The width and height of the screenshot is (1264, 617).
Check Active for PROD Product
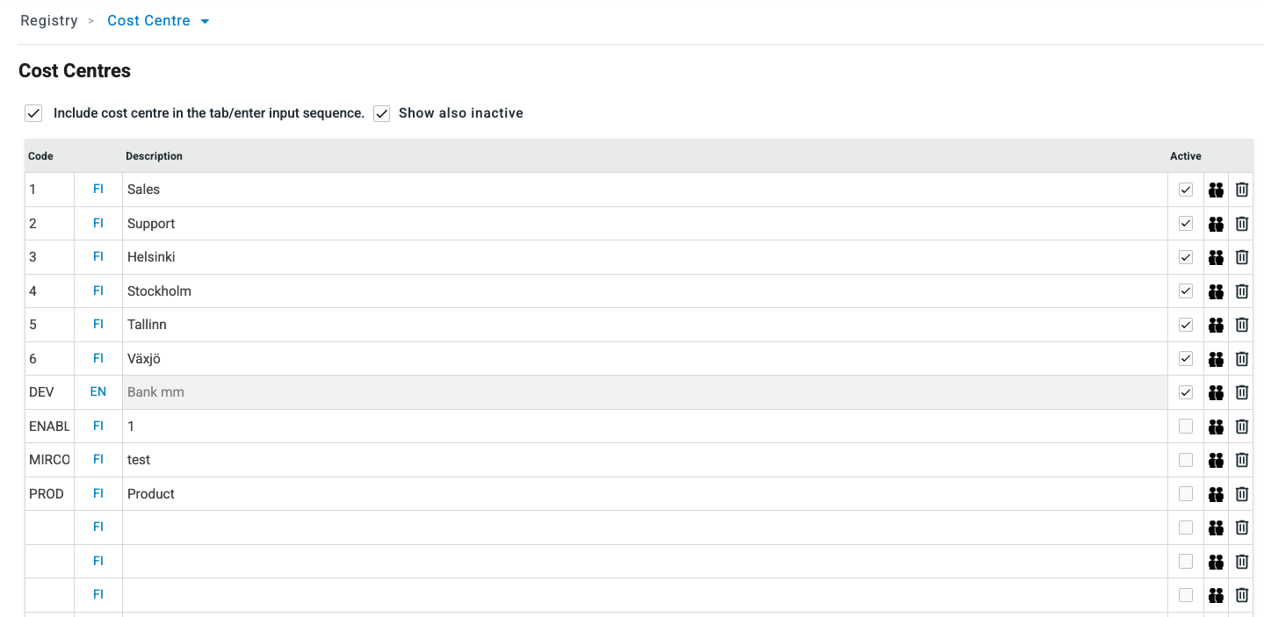(1186, 494)
